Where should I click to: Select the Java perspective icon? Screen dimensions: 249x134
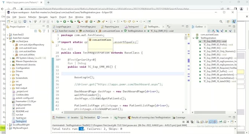[x=234, y=22]
